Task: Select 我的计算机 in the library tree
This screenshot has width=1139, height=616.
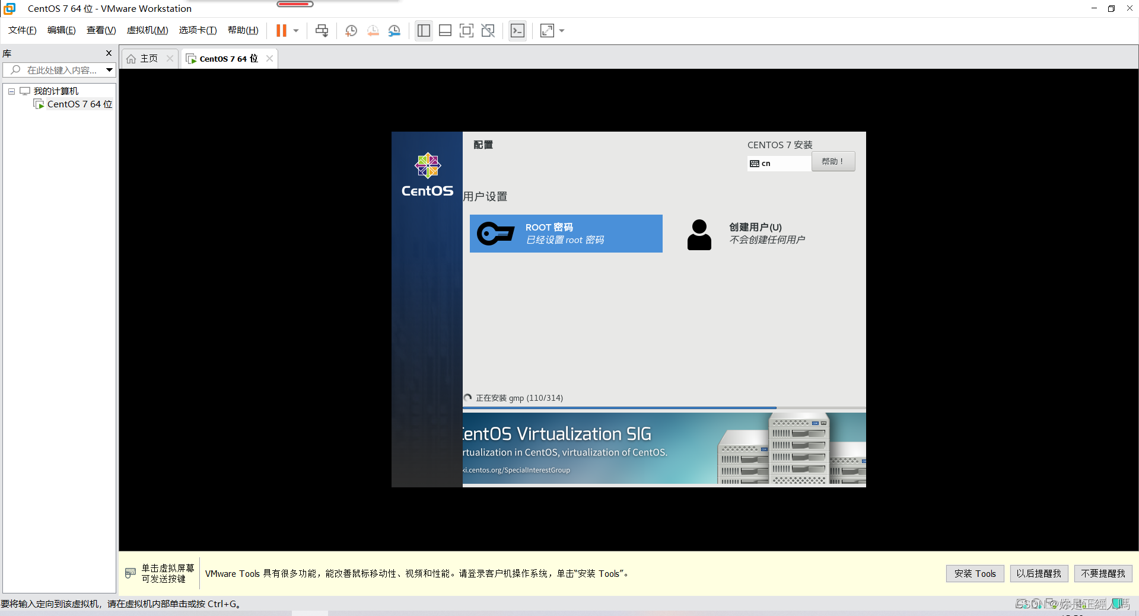Action: (56, 91)
